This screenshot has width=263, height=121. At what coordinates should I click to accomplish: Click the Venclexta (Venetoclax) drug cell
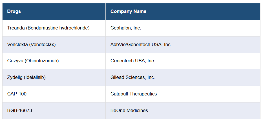point(31,44)
